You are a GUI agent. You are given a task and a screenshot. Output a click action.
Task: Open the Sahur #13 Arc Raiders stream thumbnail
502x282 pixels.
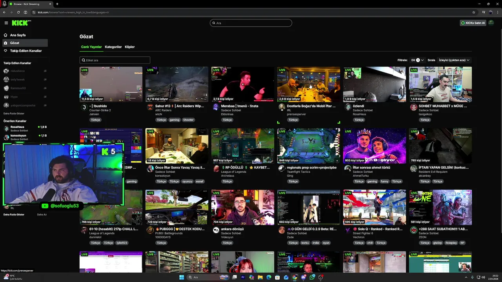[177, 84]
